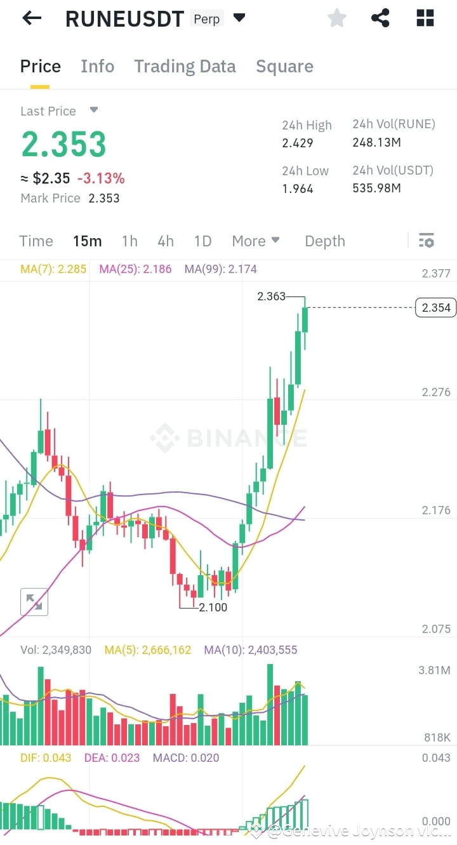The width and height of the screenshot is (457, 845).
Task: Open the Perp contract type selector
Action: (x=206, y=18)
